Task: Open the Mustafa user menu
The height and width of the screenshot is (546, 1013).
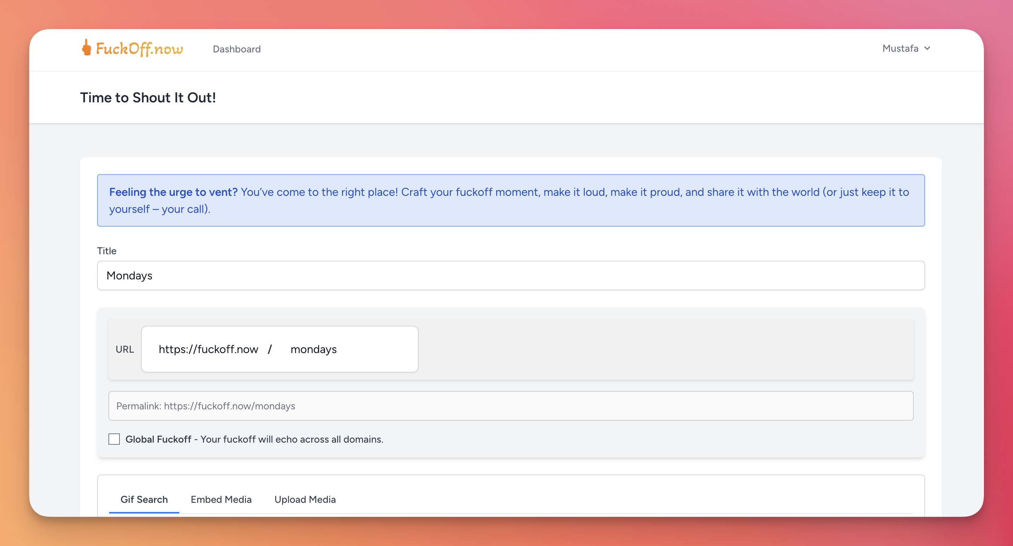Action: [906, 48]
